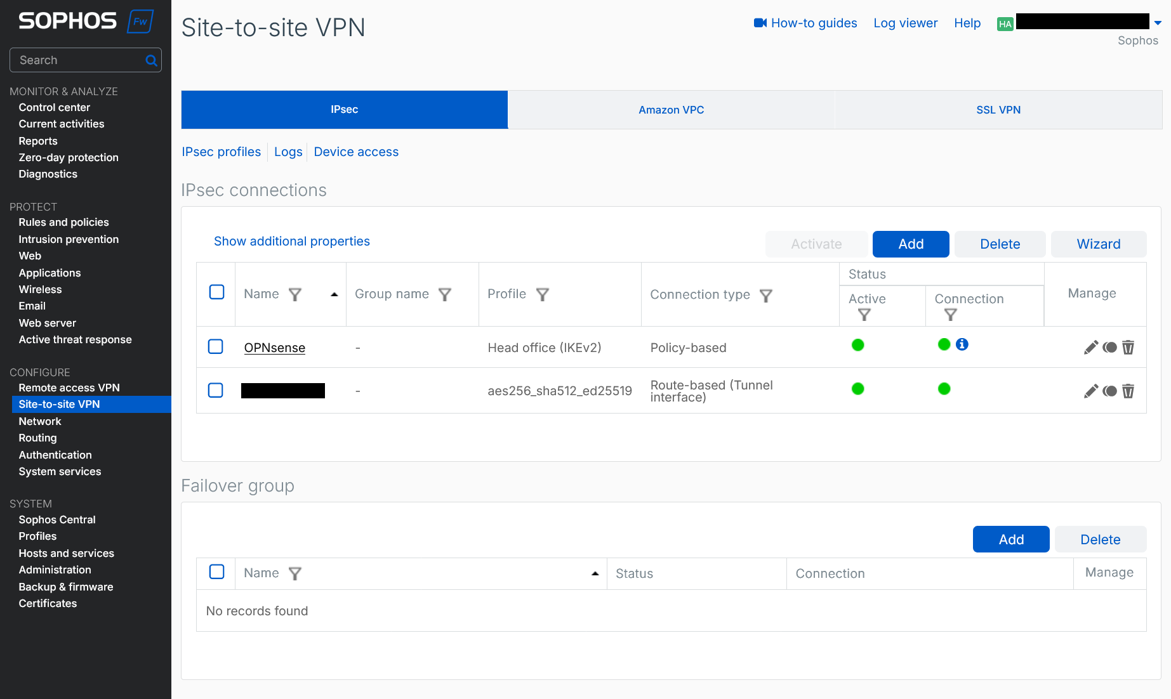This screenshot has width=1171, height=699.
Task: Tick the Failover group select-all checkbox
Action: 217,572
